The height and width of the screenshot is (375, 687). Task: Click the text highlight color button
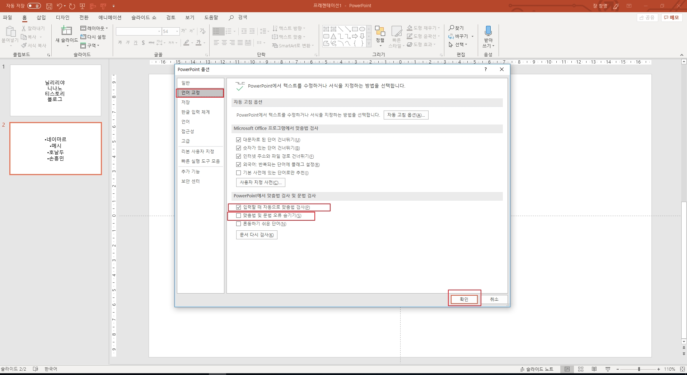click(186, 43)
